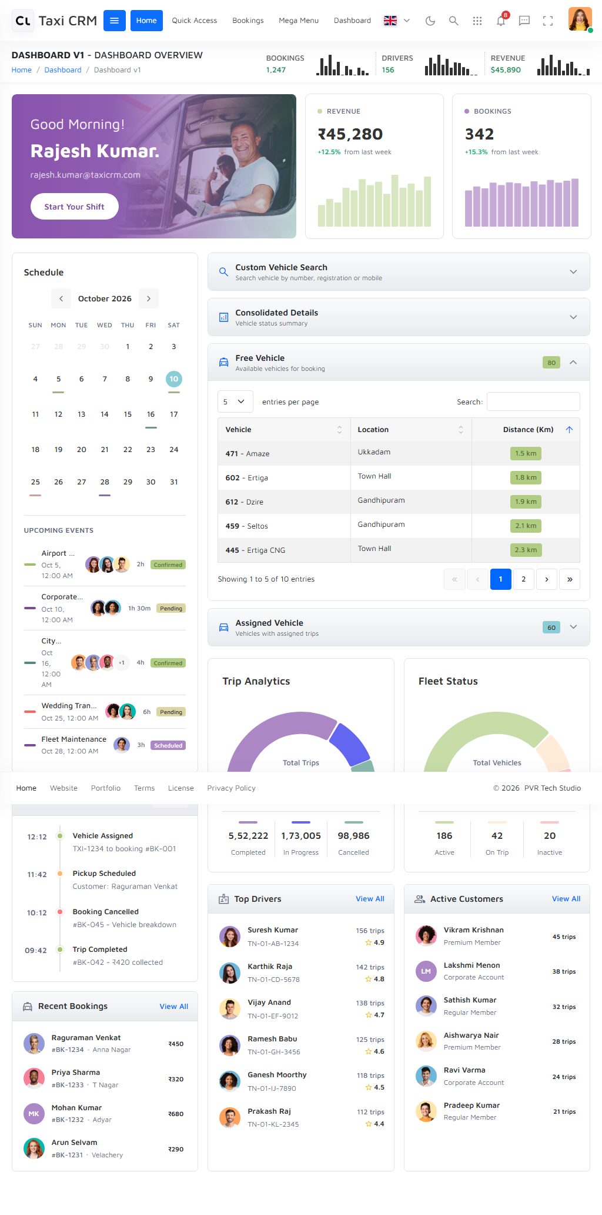Click the Custom Vehicle Search magnifier icon
Image resolution: width=602 pixels, height=1215 pixels.
(x=223, y=272)
